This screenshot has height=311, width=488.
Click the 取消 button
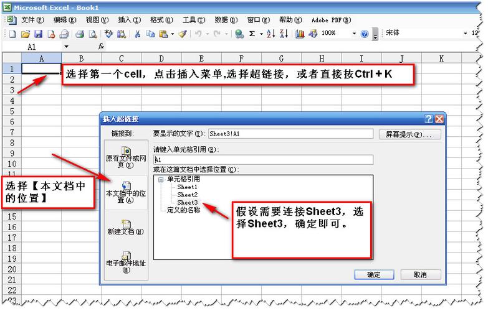420,275
